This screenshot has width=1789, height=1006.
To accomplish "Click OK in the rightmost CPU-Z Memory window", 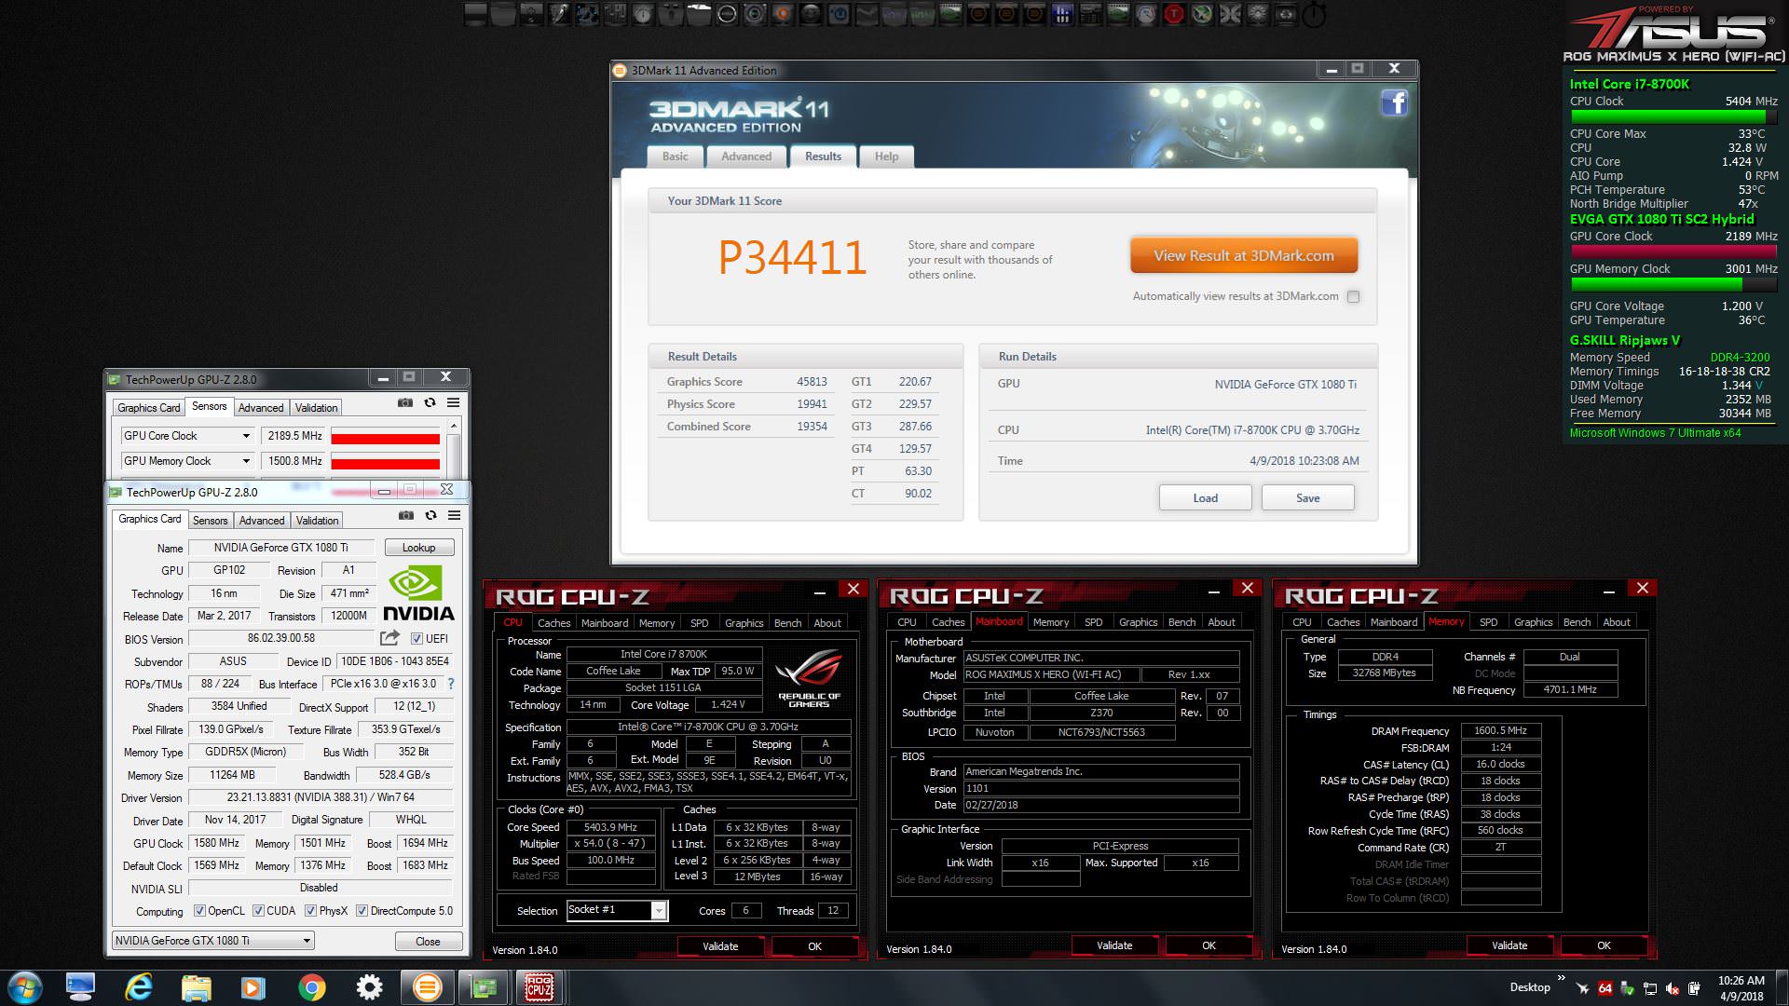I will [x=1604, y=945].
